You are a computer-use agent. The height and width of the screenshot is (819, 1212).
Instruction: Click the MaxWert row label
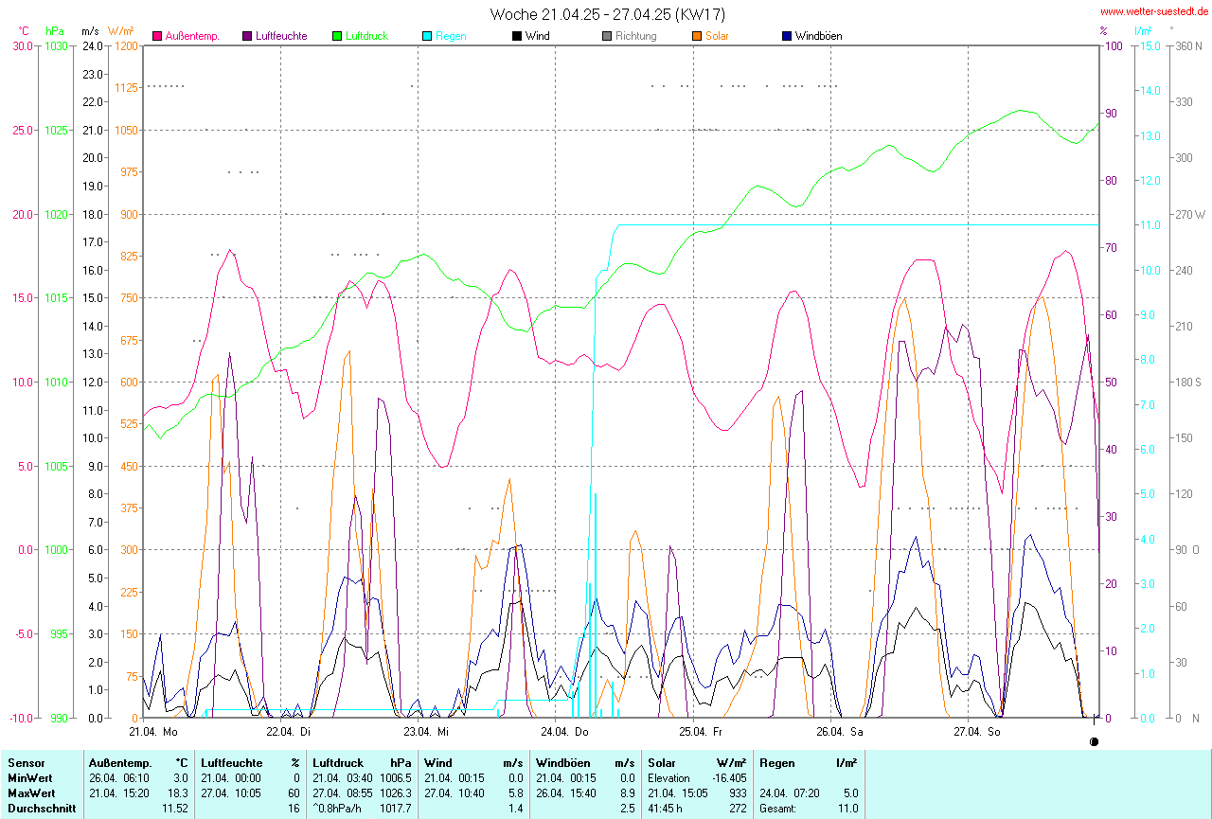(x=31, y=793)
